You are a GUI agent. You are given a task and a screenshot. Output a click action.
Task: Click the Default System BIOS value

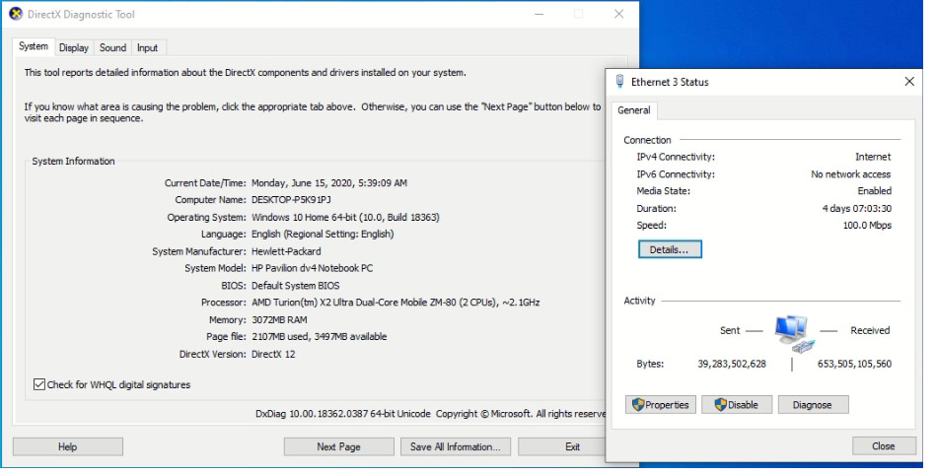pos(296,286)
